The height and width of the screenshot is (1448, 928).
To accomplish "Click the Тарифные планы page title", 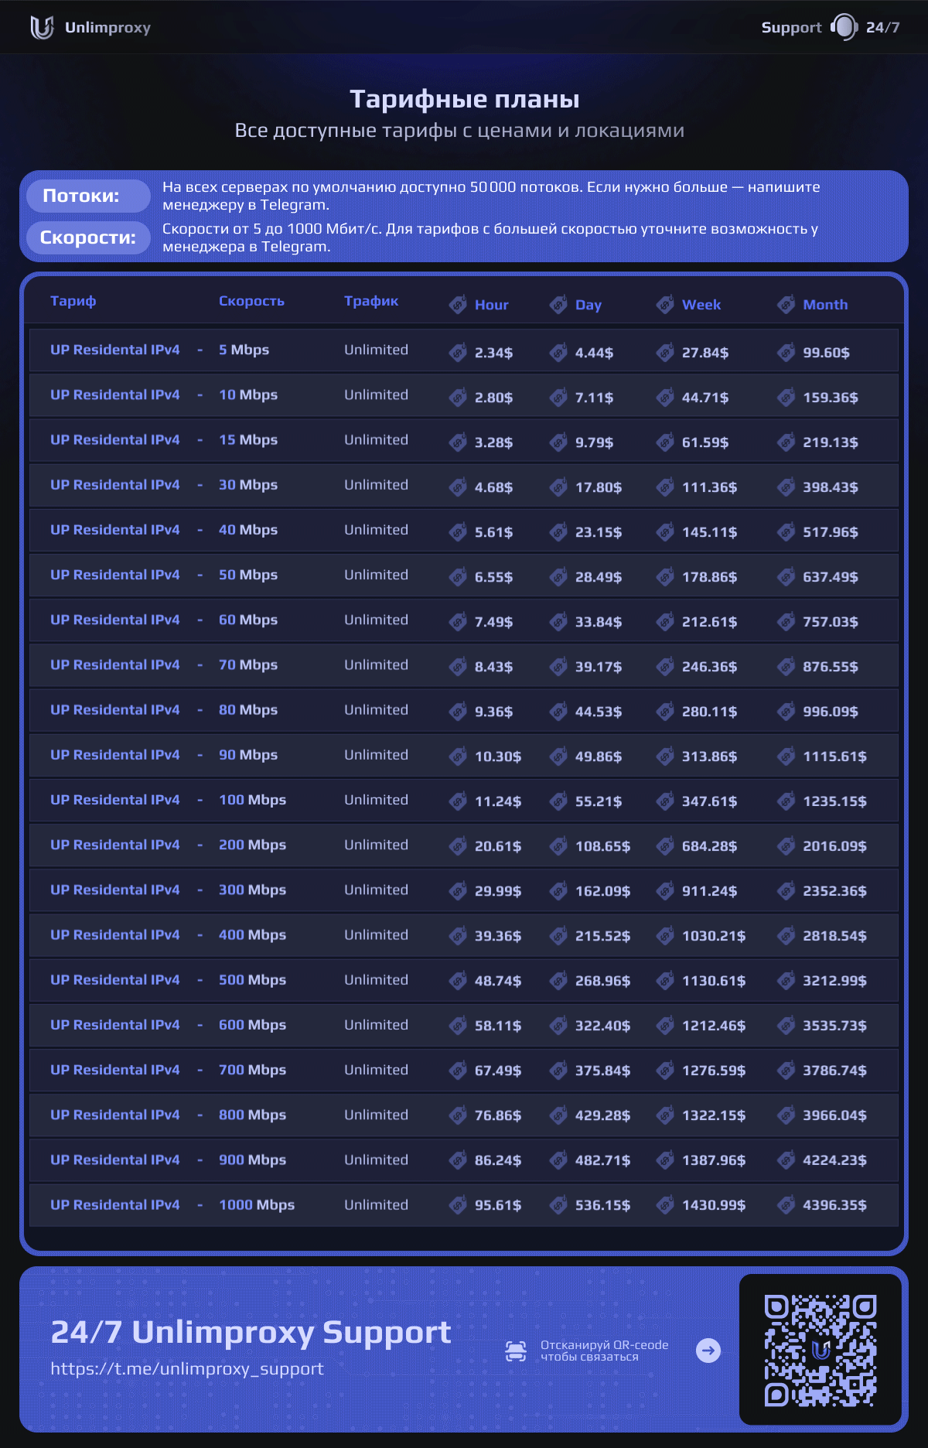I will coord(464,99).
